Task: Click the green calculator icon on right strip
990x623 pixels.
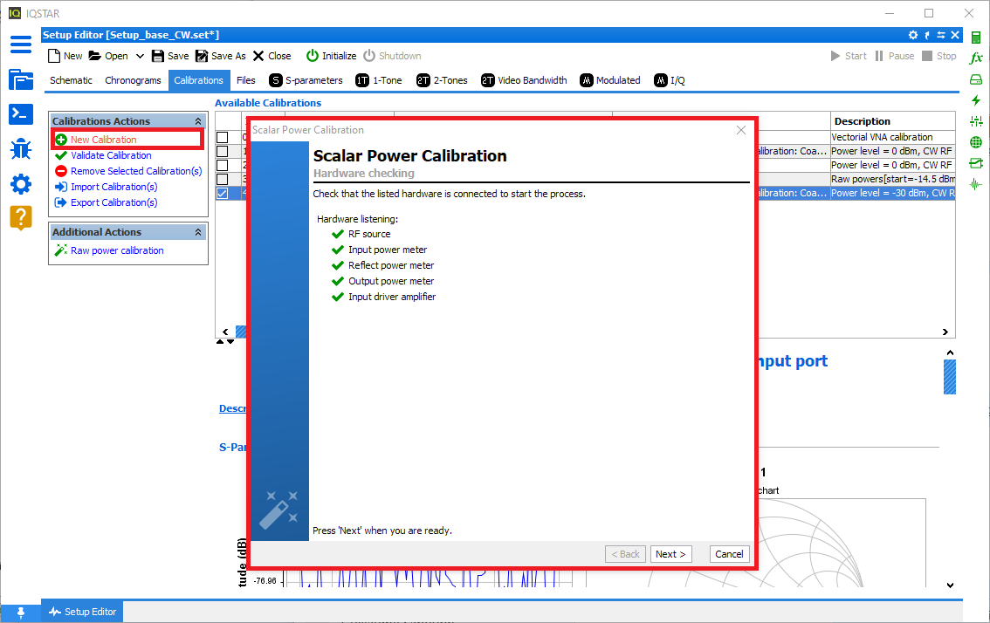Action: [x=976, y=38]
